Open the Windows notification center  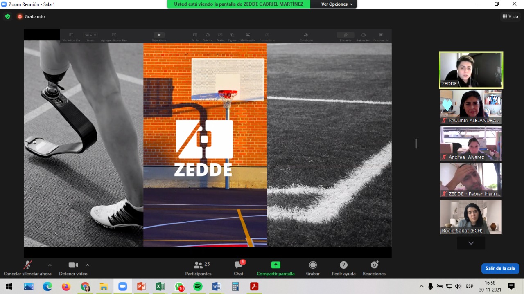511,286
